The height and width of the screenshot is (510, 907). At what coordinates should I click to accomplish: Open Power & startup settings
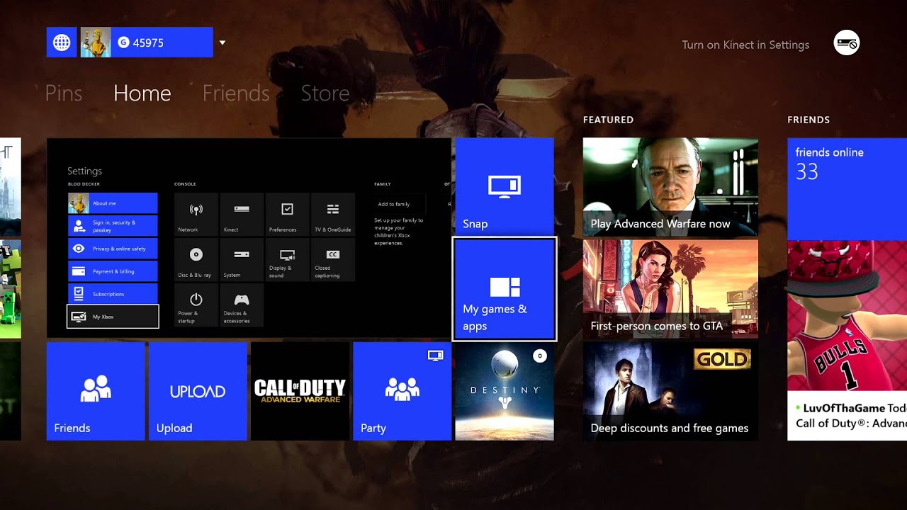click(196, 305)
